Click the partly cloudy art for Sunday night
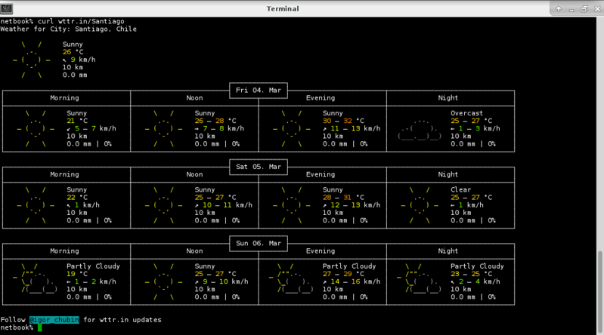This screenshot has height=335, width=604. [420, 278]
